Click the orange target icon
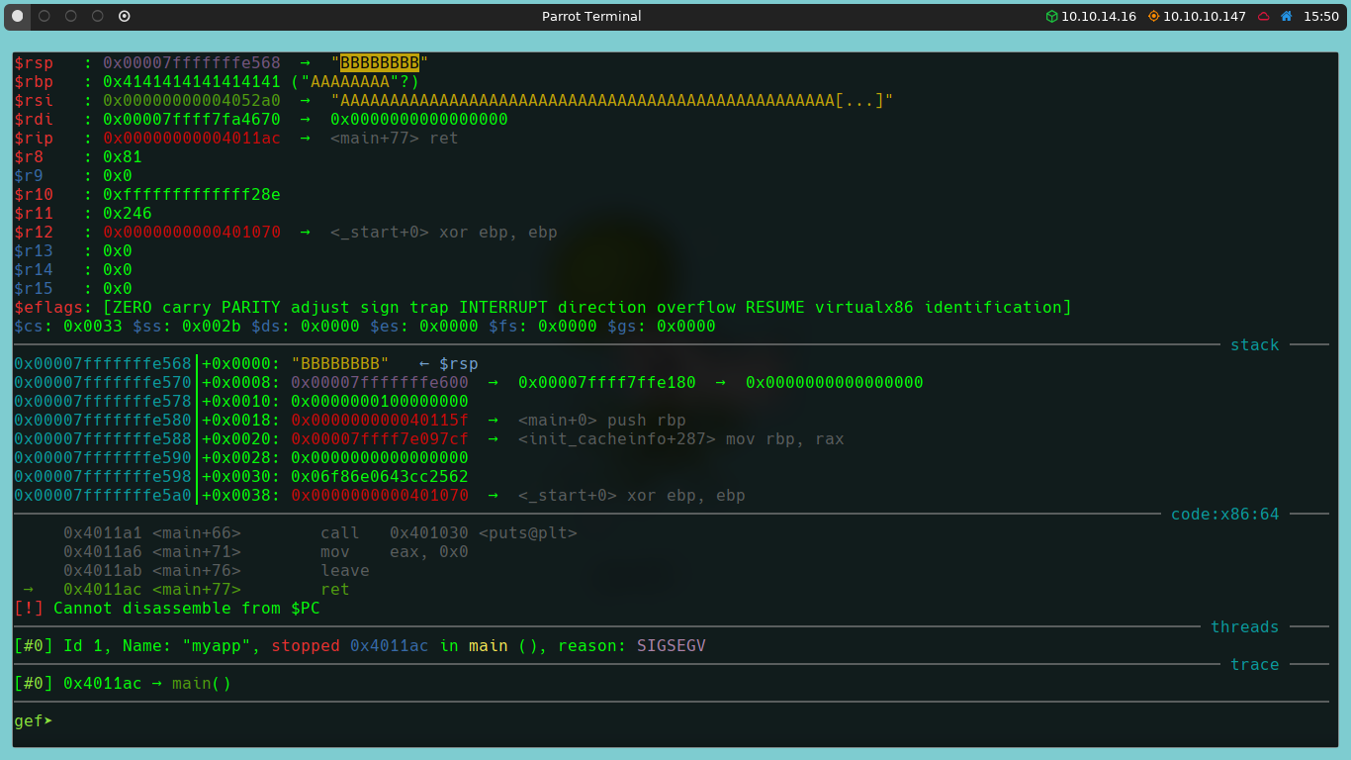 pos(1153,16)
